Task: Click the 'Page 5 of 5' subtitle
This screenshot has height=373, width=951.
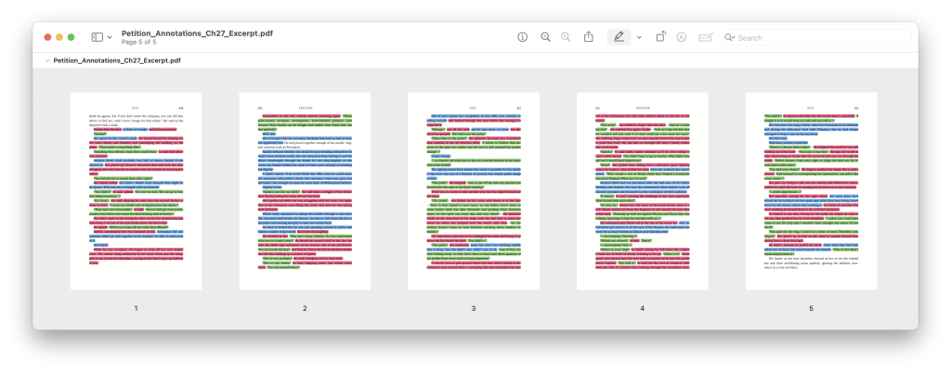Action: point(139,43)
